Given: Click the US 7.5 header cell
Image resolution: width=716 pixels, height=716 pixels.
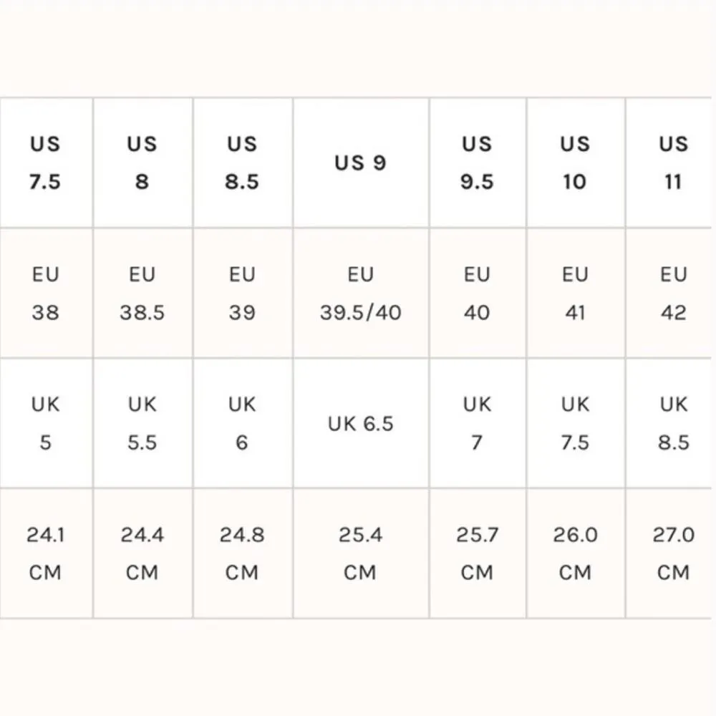Looking at the screenshot, I should click(45, 163).
